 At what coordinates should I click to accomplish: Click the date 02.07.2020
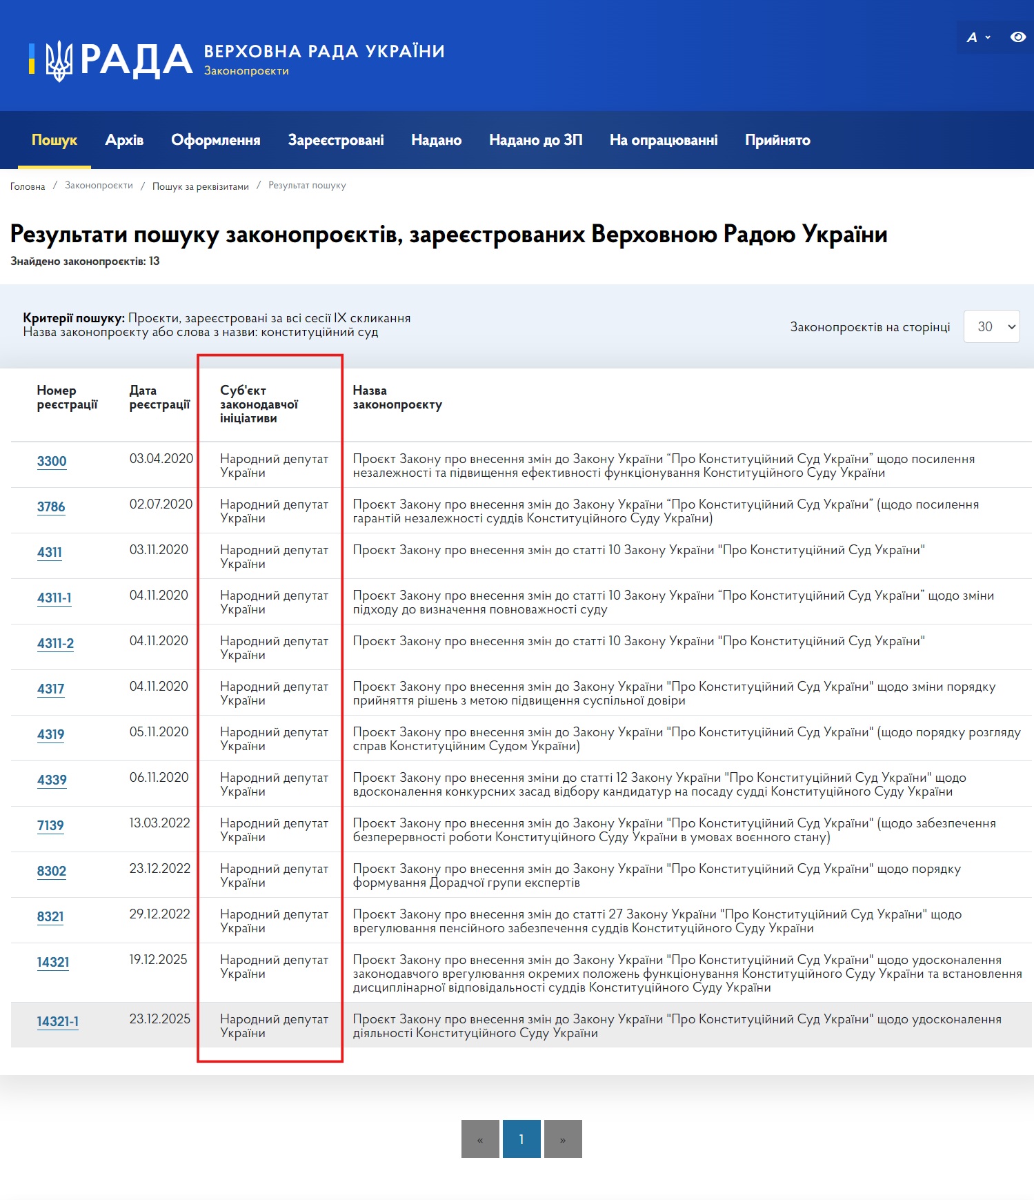[161, 504]
